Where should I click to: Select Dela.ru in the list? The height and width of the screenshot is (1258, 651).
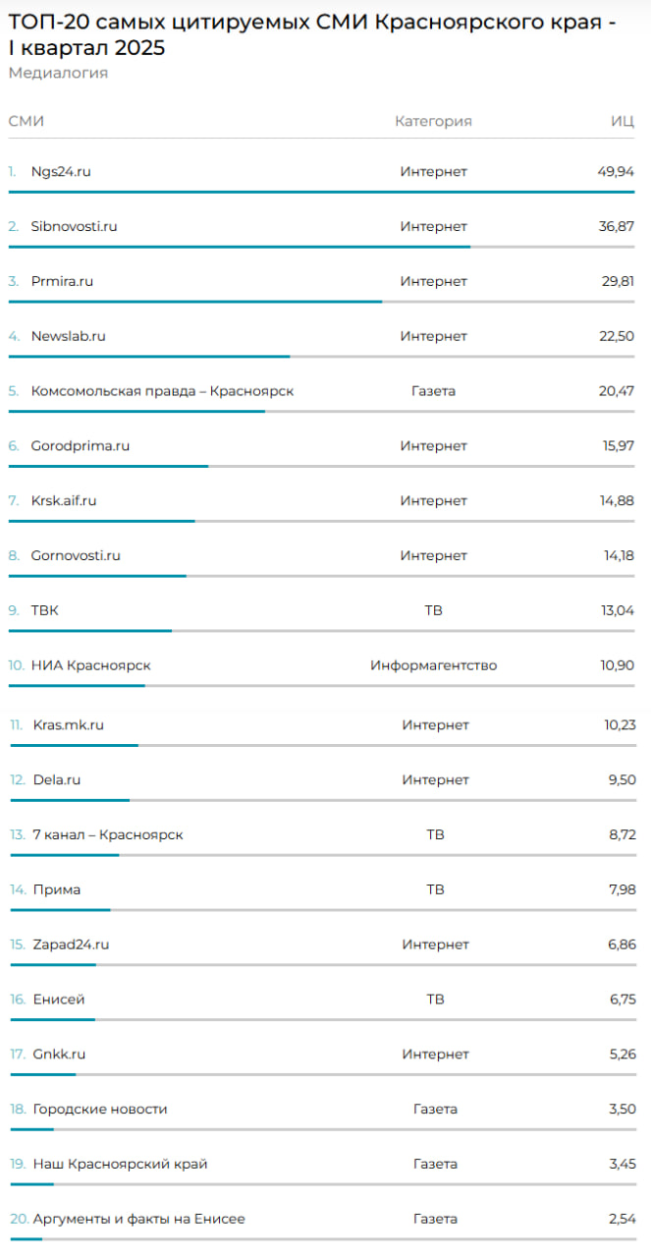click(x=57, y=780)
